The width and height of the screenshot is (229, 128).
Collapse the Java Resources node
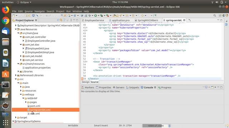click(x=16, y=29)
